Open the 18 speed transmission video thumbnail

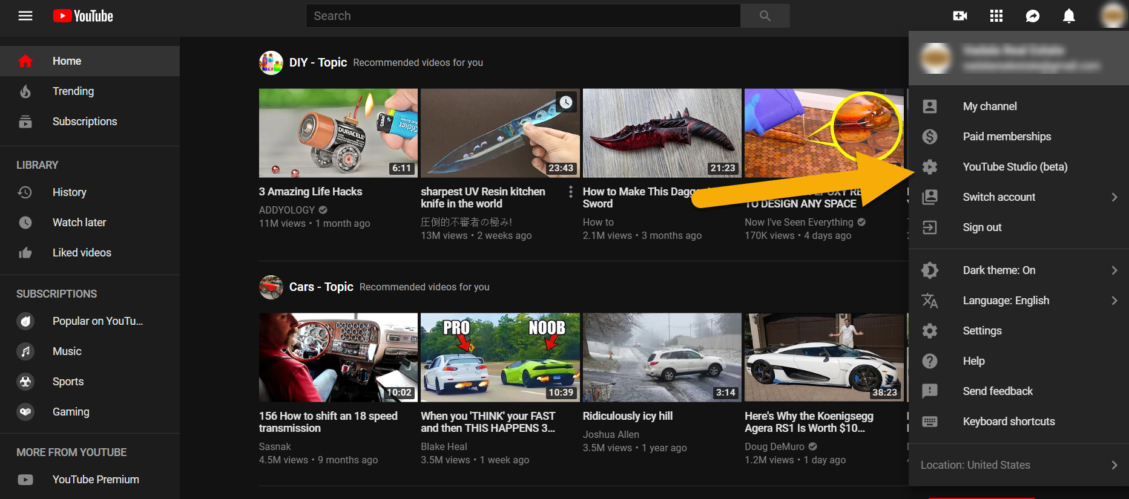(338, 357)
